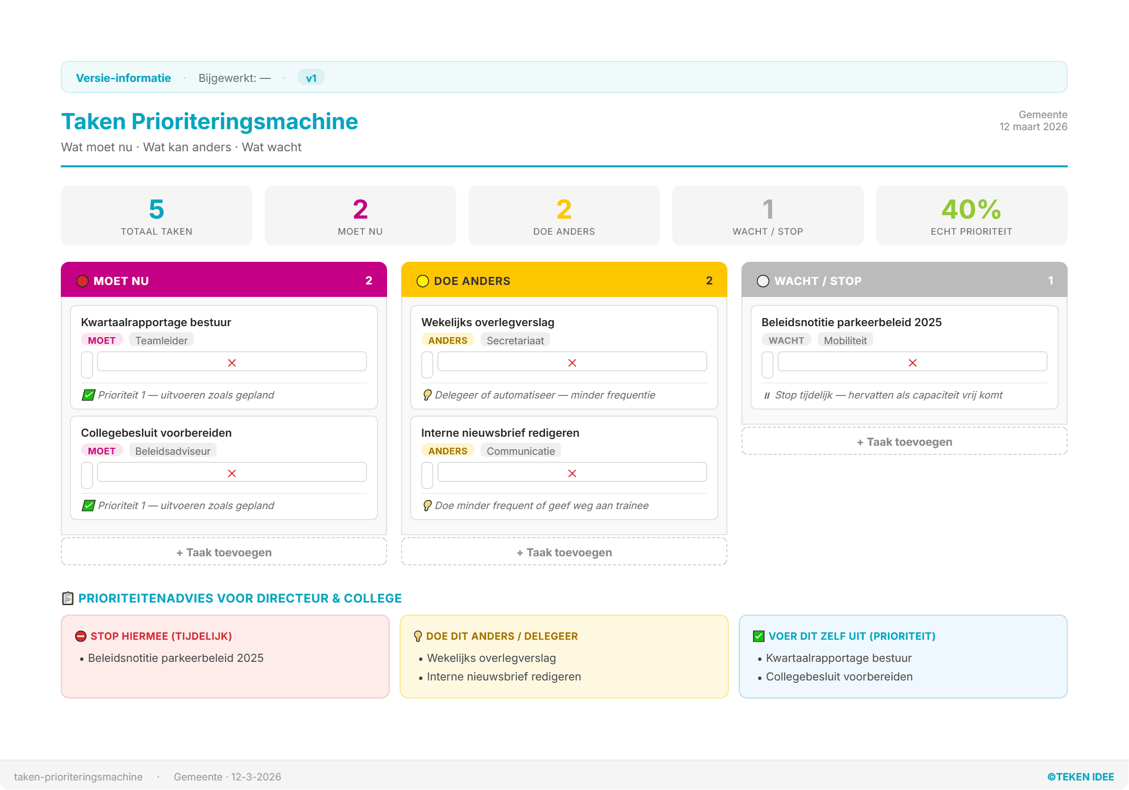1129x790 pixels.
Task: Select the Versie-informatie label in top bar
Action: 123,78
